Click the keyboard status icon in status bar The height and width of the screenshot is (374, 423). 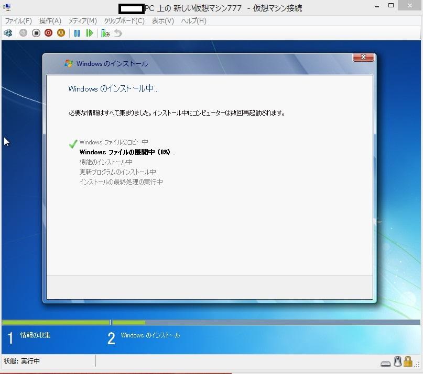coord(385,364)
